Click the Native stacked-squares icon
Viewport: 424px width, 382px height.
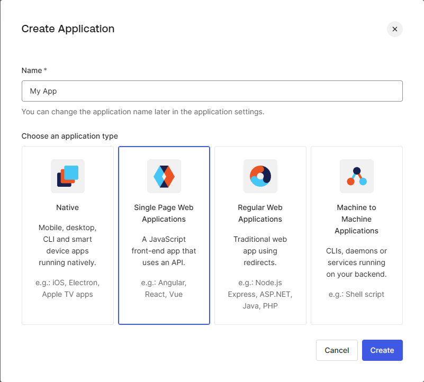click(x=68, y=176)
